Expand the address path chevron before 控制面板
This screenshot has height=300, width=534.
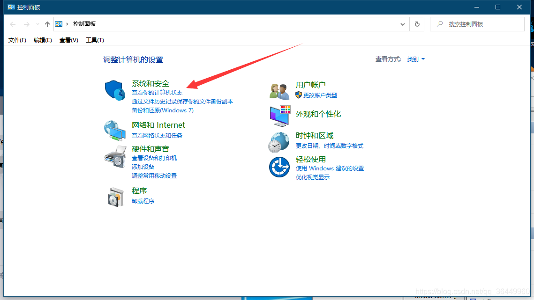click(x=67, y=24)
